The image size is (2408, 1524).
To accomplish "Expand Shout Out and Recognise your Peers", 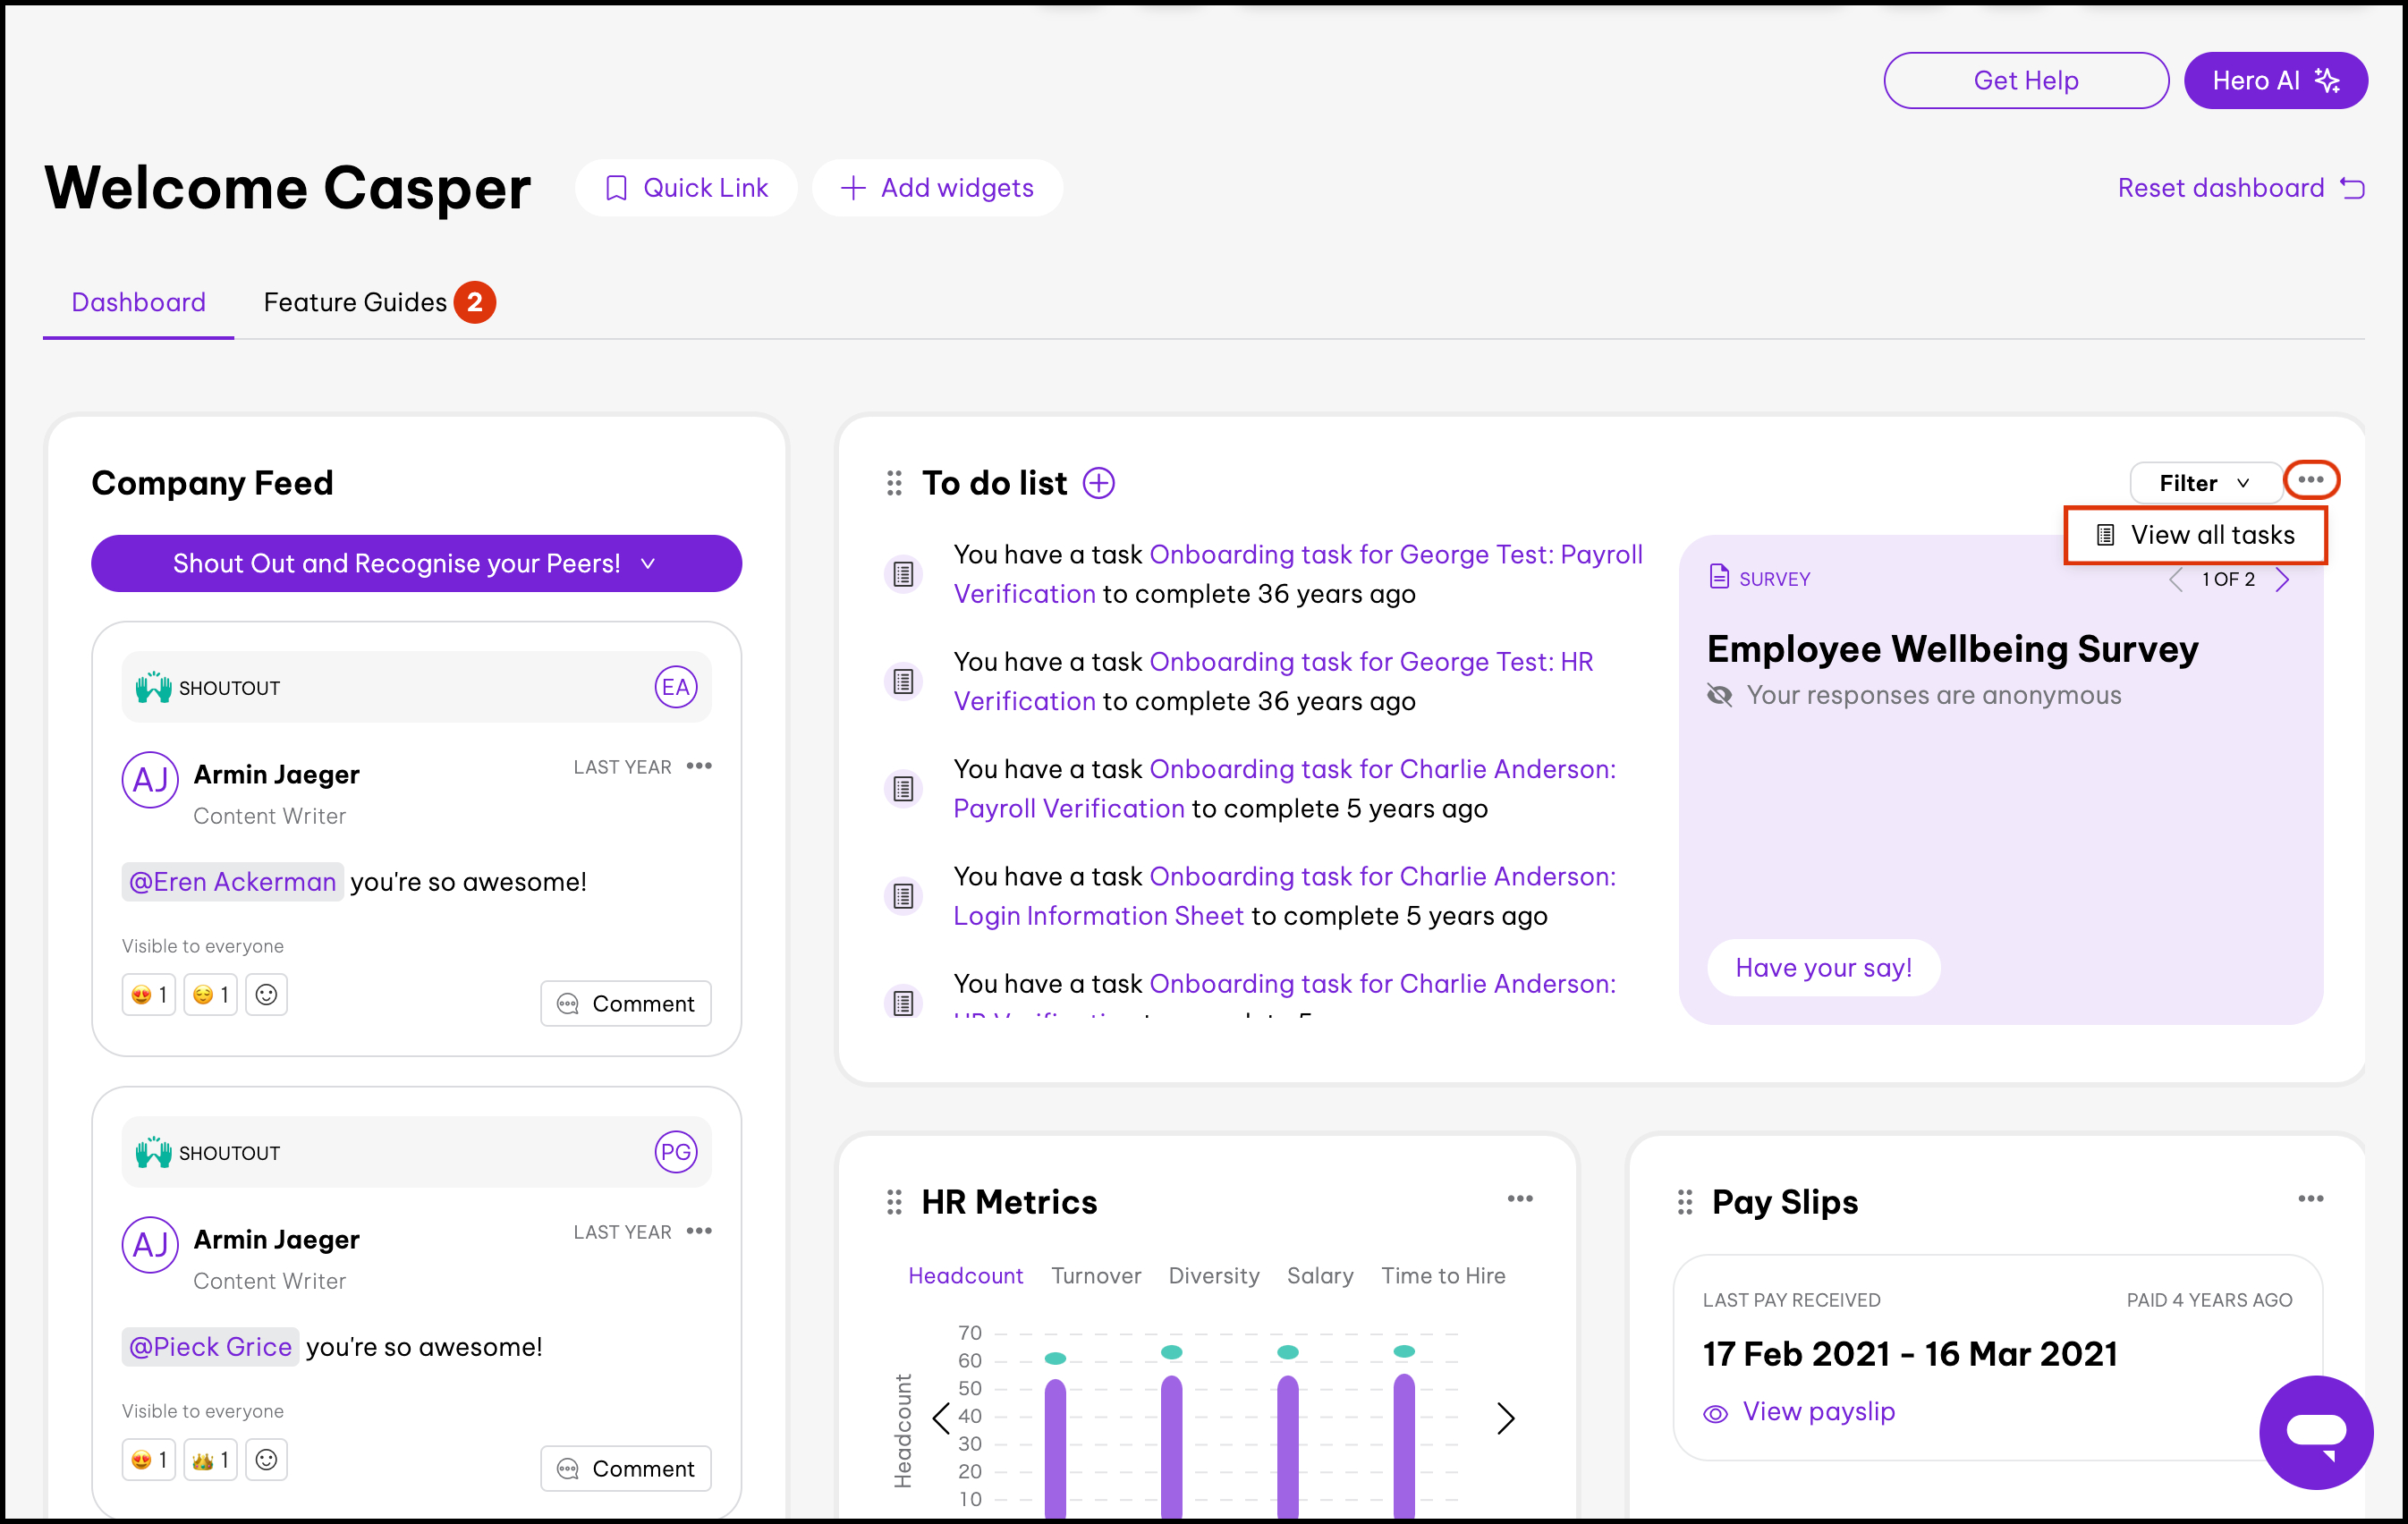I will point(416,563).
